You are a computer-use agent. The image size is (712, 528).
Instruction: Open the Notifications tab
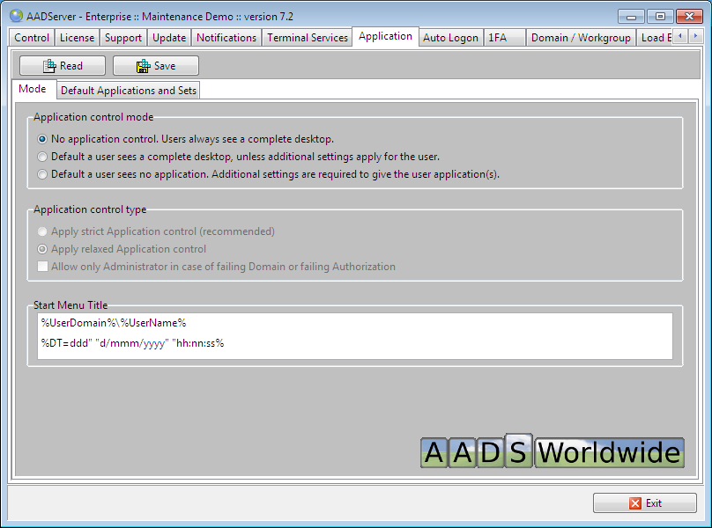(x=226, y=38)
